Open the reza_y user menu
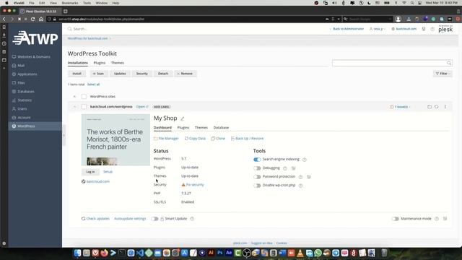Image resolution: width=462 pixels, height=260 pixels. tap(378, 29)
